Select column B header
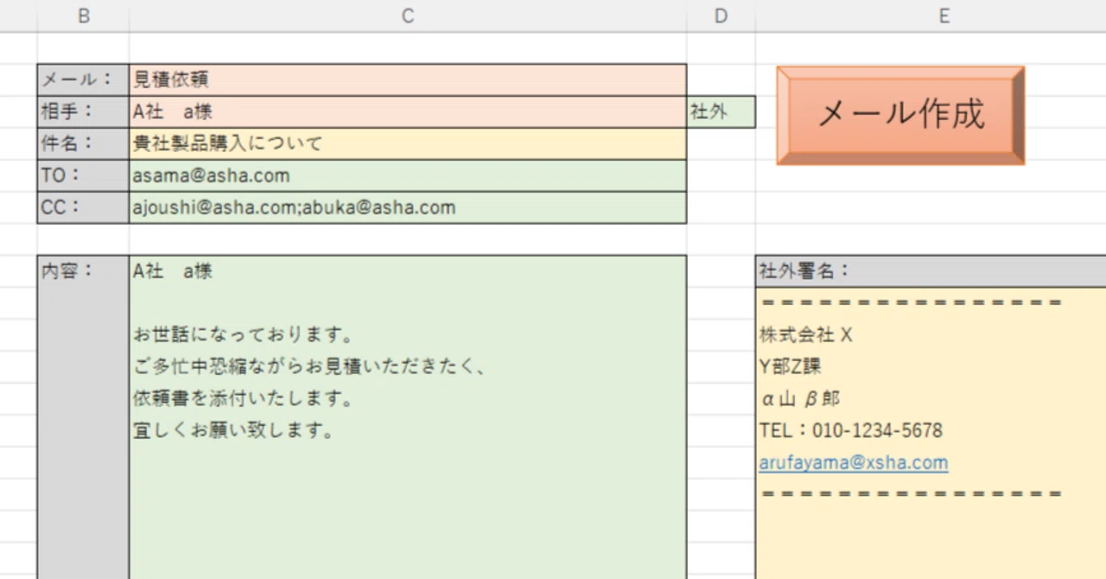This screenshot has width=1106, height=579. (84, 16)
